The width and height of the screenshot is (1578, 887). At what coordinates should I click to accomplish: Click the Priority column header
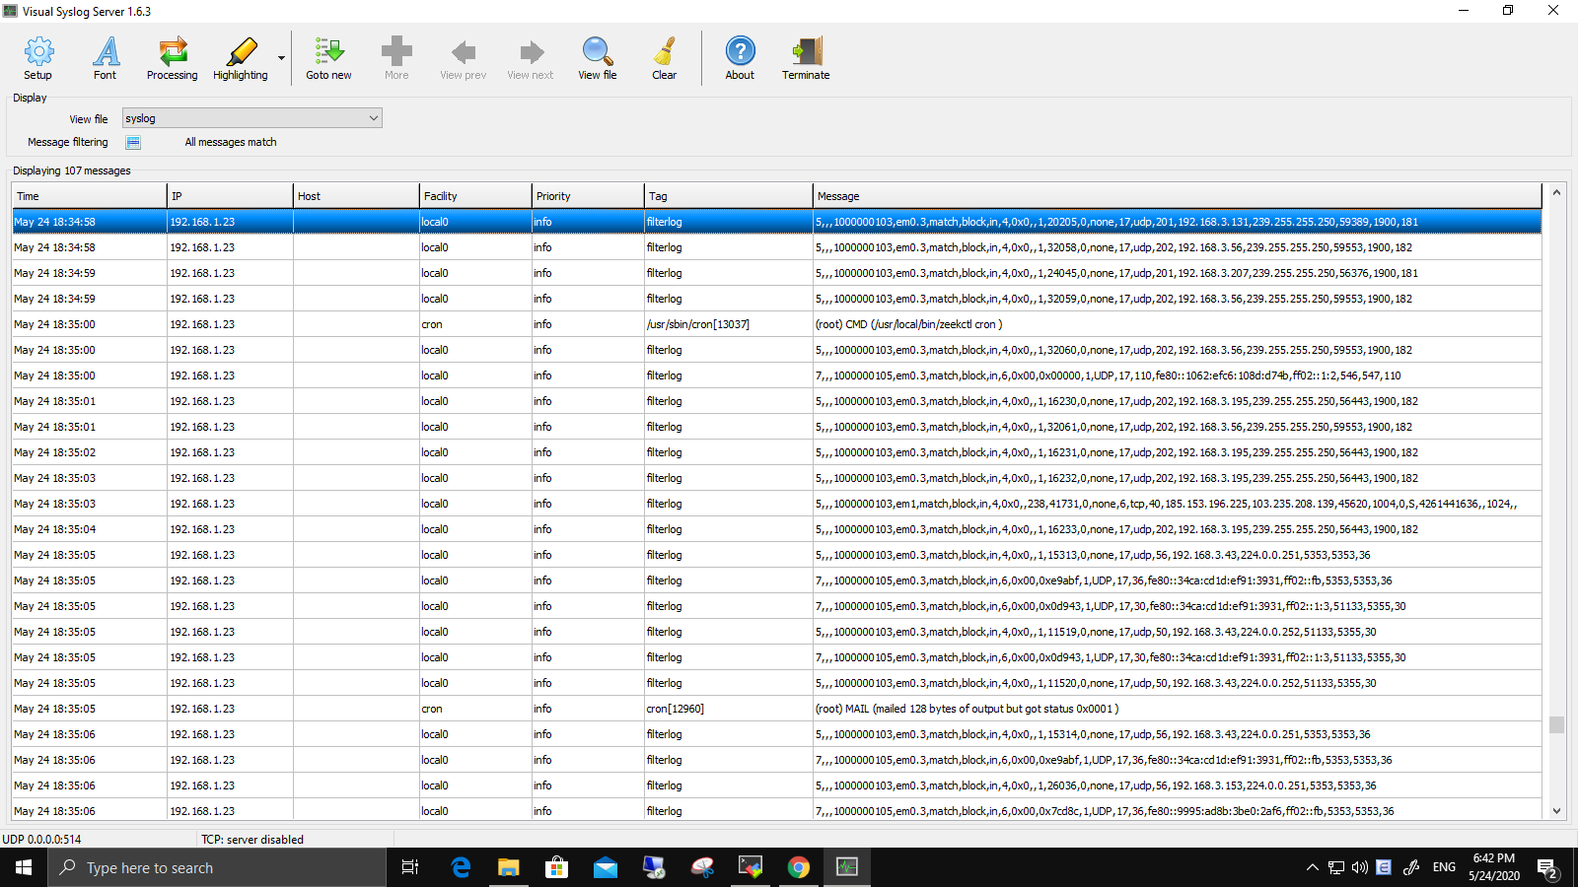pyautogui.click(x=588, y=196)
